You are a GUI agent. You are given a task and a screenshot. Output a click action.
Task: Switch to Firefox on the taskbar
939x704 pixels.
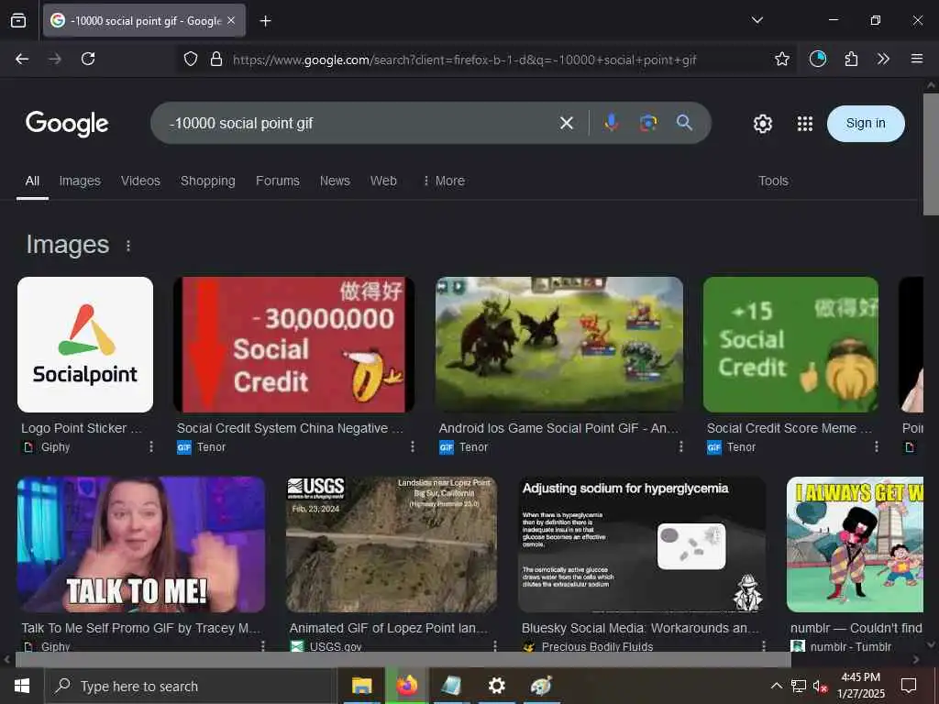click(406, 686)
